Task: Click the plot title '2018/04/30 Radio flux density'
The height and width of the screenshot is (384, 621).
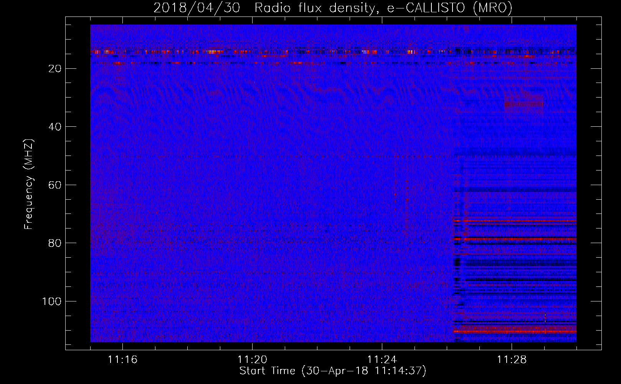Action: pos(264,8)
